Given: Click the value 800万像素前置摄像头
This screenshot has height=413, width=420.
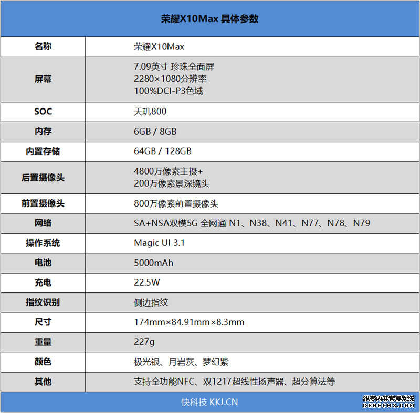Looking at the screenshot, I should pos(176,203).
